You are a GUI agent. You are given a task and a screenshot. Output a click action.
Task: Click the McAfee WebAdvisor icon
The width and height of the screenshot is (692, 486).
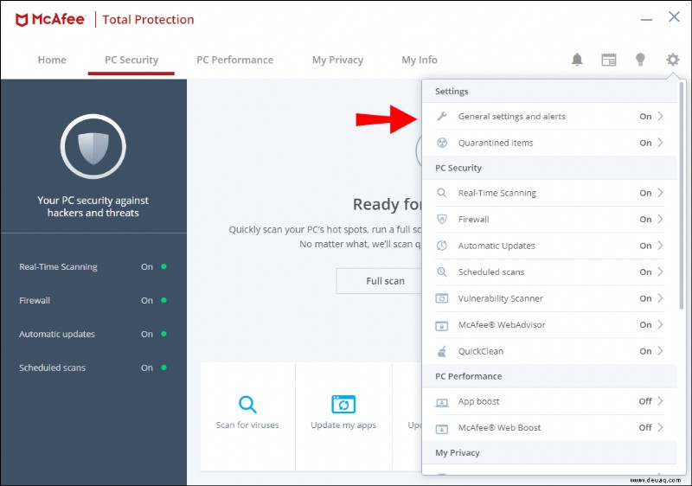[x=442, y=325]
